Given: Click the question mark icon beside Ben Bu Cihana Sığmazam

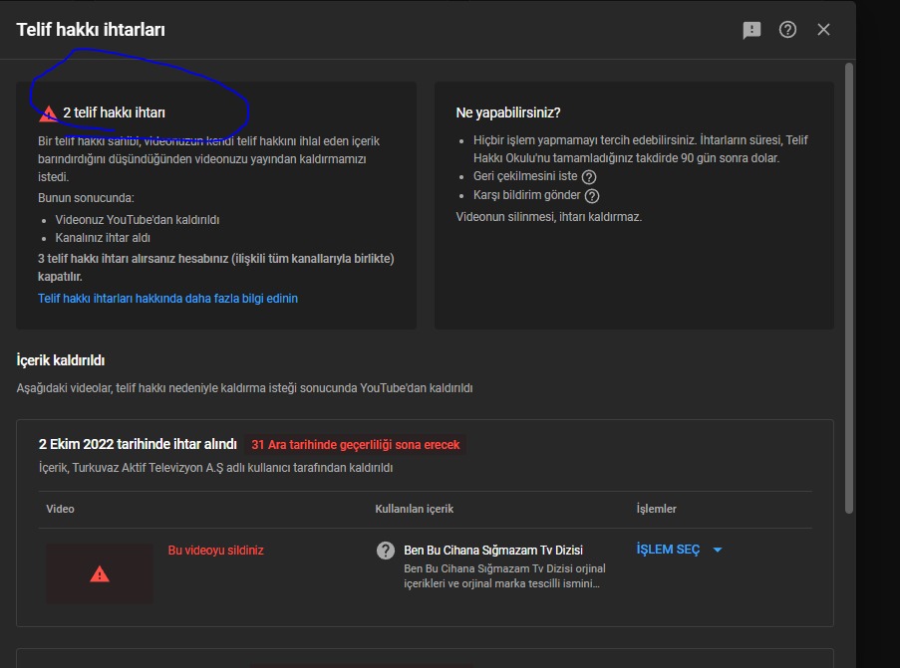Looking at the screenshot, I should click(x=385, y=551).
